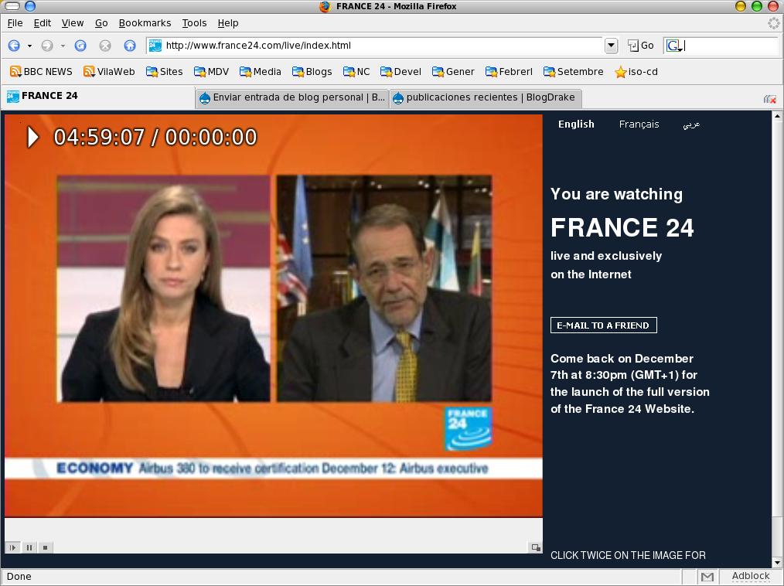Open the Edit menu
The width and height of the screenshot is (784, 586).
tap(43, 23)
